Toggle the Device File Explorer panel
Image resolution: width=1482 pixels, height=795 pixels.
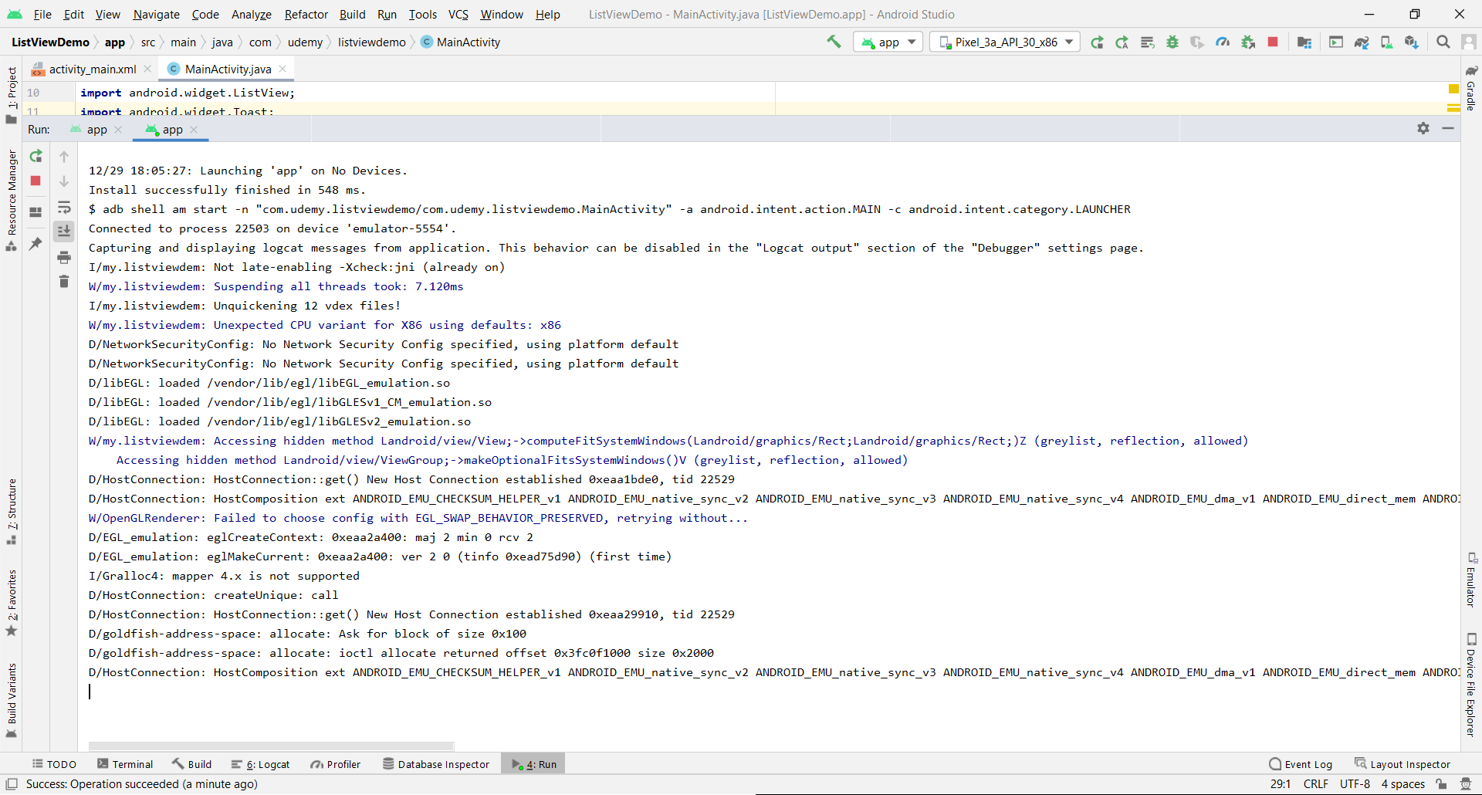[x=1471, y=685]
